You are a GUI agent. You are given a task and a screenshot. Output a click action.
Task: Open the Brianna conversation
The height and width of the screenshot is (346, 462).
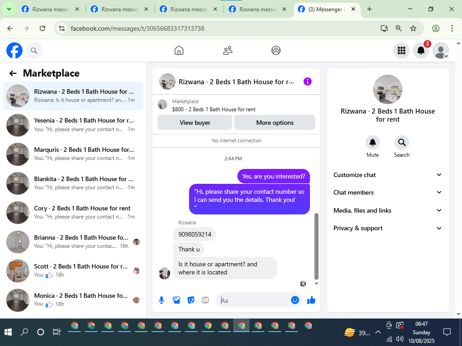[x=73, y=242]
